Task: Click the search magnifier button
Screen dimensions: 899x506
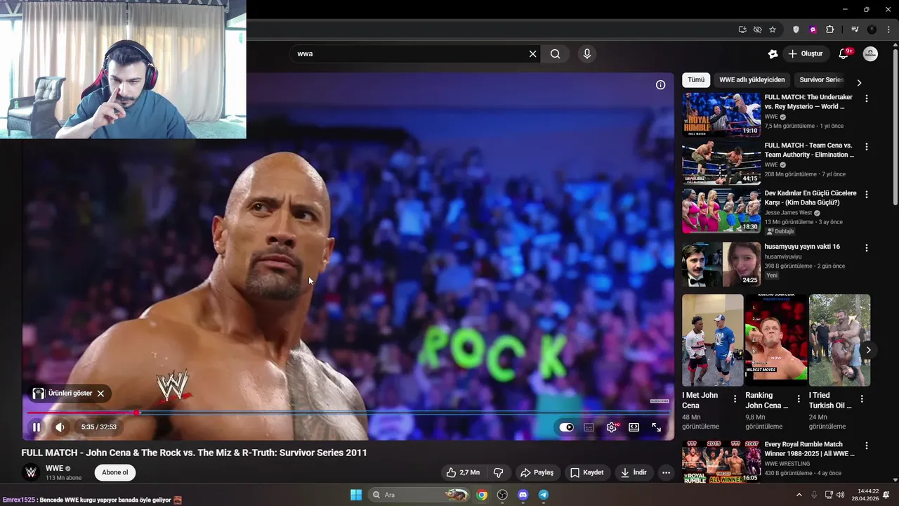Action: 555,54
